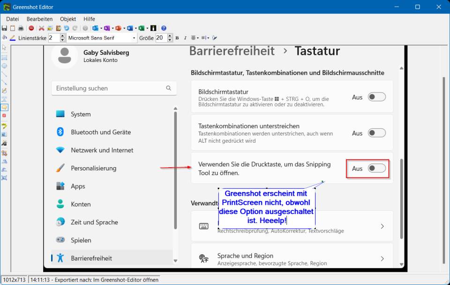Open the text alignment dropdown

[x=197, y=38]
